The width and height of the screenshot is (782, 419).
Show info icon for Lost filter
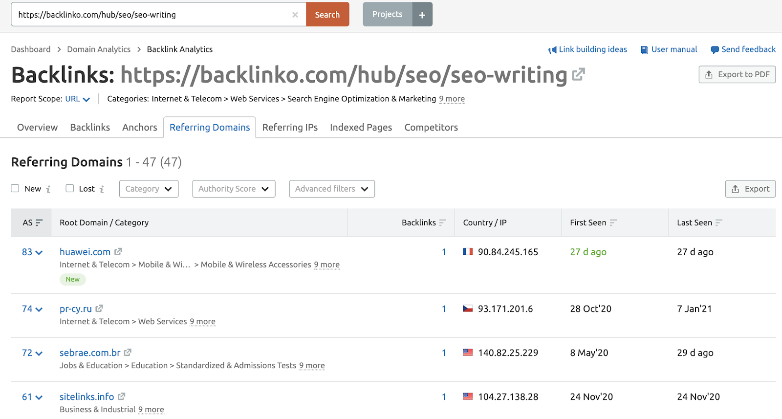[x=102, y=189]
